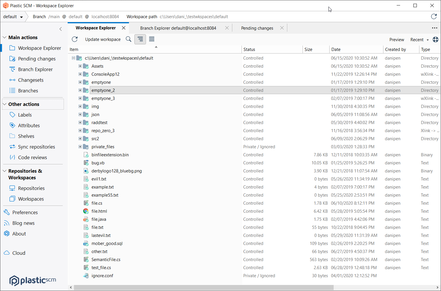Select the Workspace Explorer sidebar icon
This screenshot has width=441, height=291.
tap(12, 48)
